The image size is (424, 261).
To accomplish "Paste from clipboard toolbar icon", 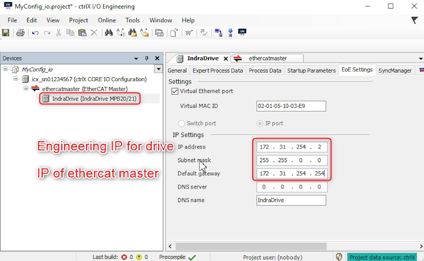I will [82, 33].
